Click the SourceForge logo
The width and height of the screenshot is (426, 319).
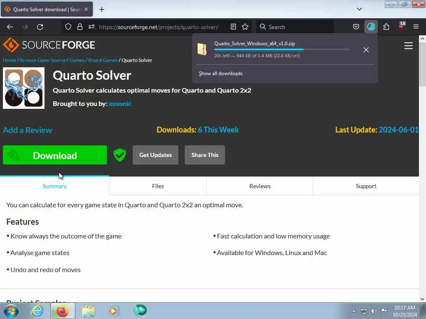pyautogui.click(x=49, y=45)
